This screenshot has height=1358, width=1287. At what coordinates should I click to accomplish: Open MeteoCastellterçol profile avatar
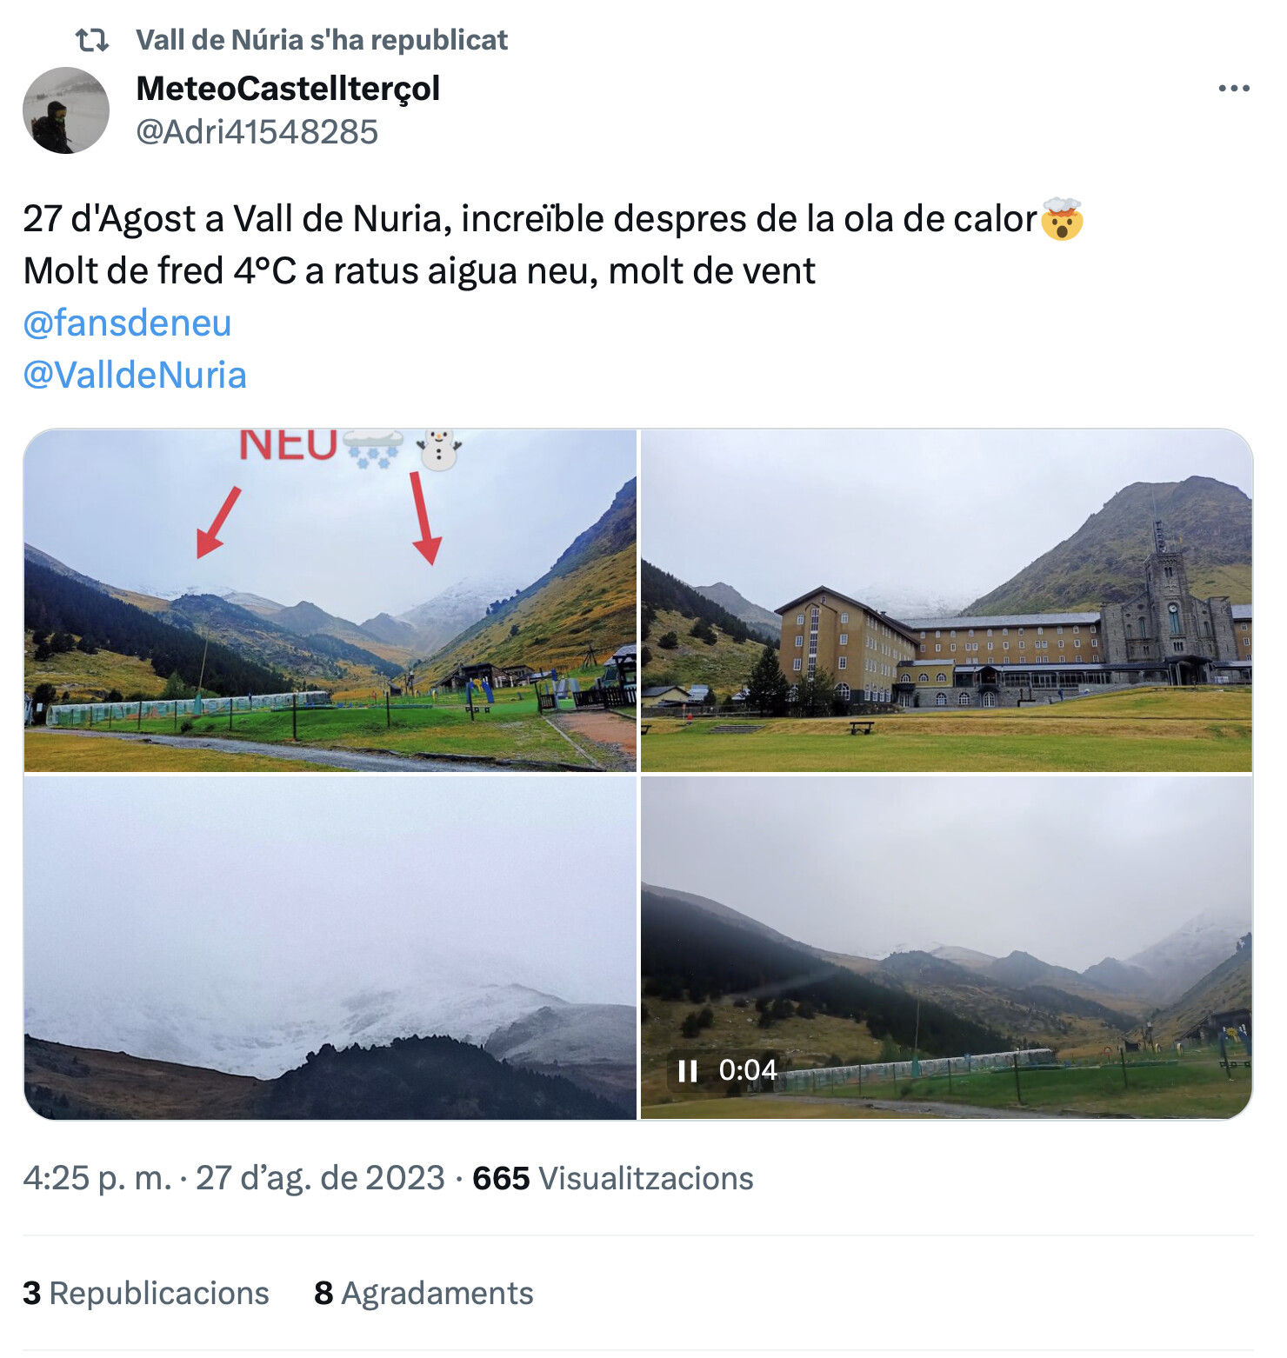pos(66,110)
